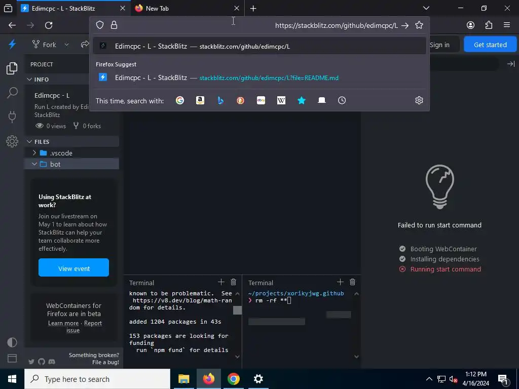The image size is (519, 389).
Task: Collapse the preview panel arrow icon
Action: (x=511, y=64)
